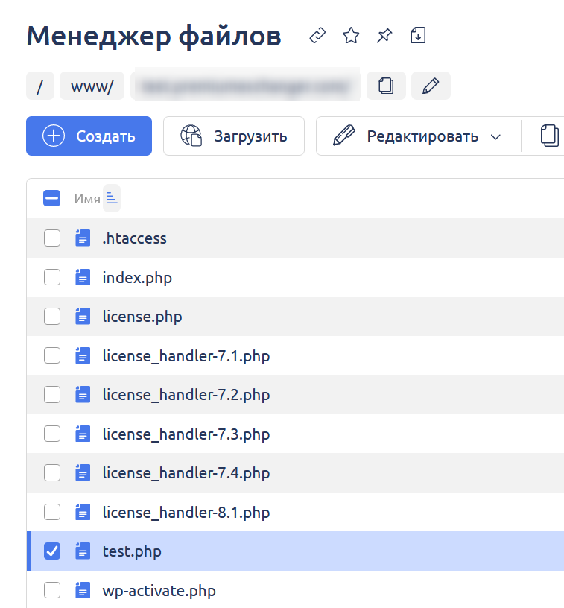Click the pin icon beside the title
Screen dimensions: 564x608
[x=384, y=36]
